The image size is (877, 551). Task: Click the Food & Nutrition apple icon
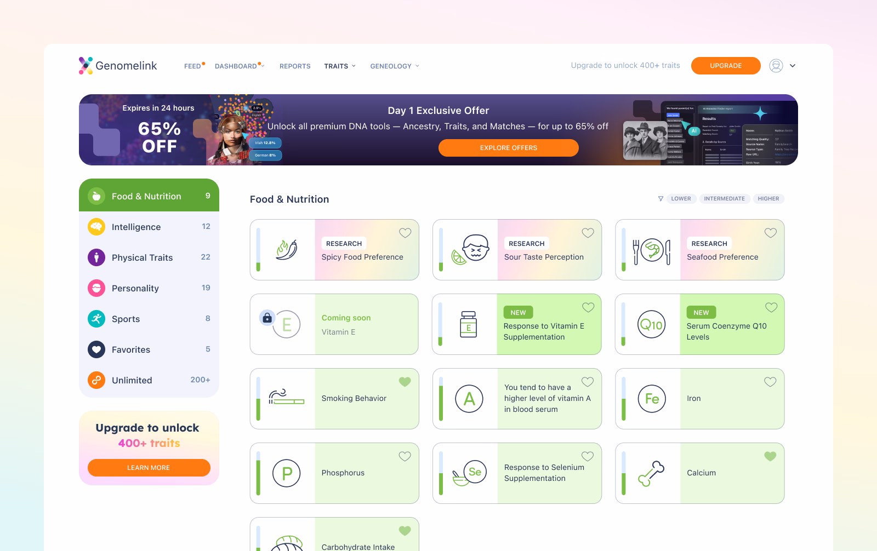pos(96,196)
